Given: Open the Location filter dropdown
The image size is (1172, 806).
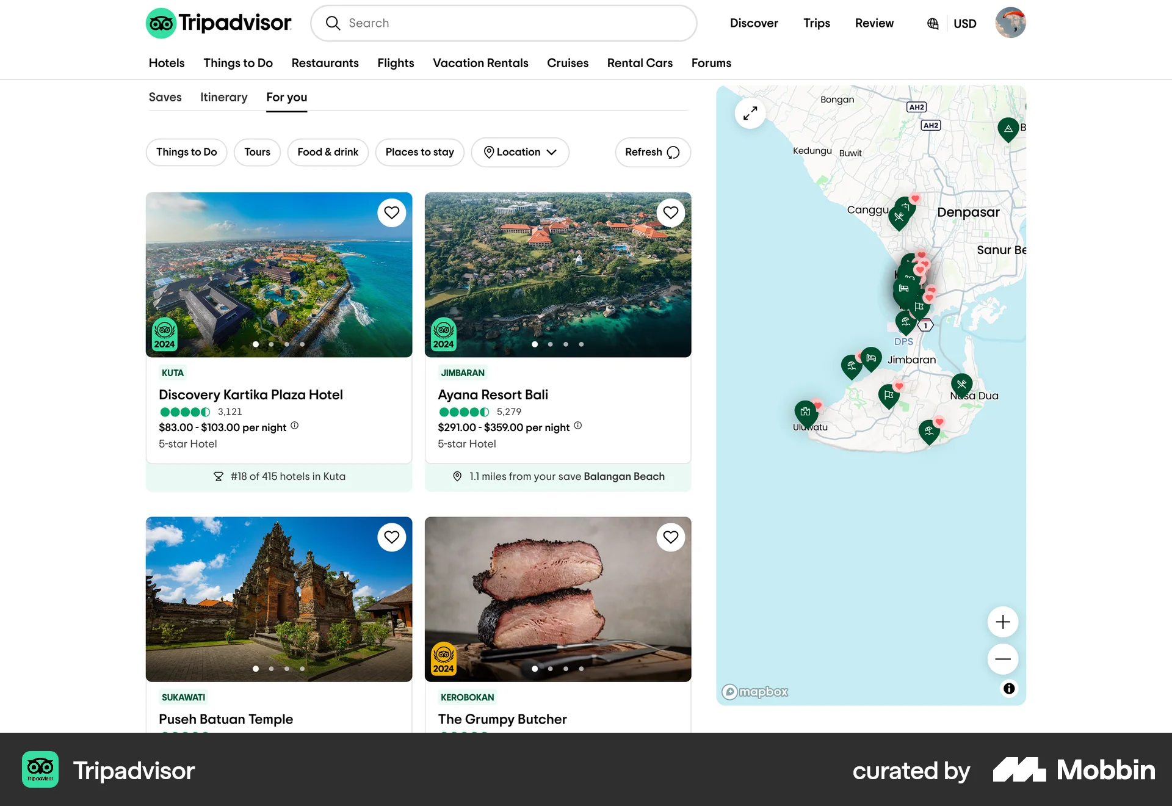Looking at the screenshot, I should pyautogui.click(x=520, y=152).
